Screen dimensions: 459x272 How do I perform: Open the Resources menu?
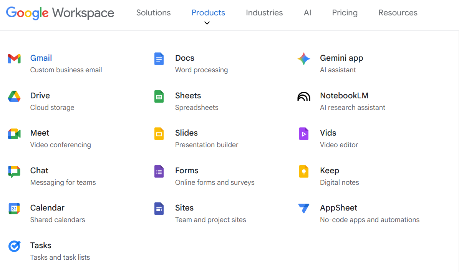(x=398, y=13)
